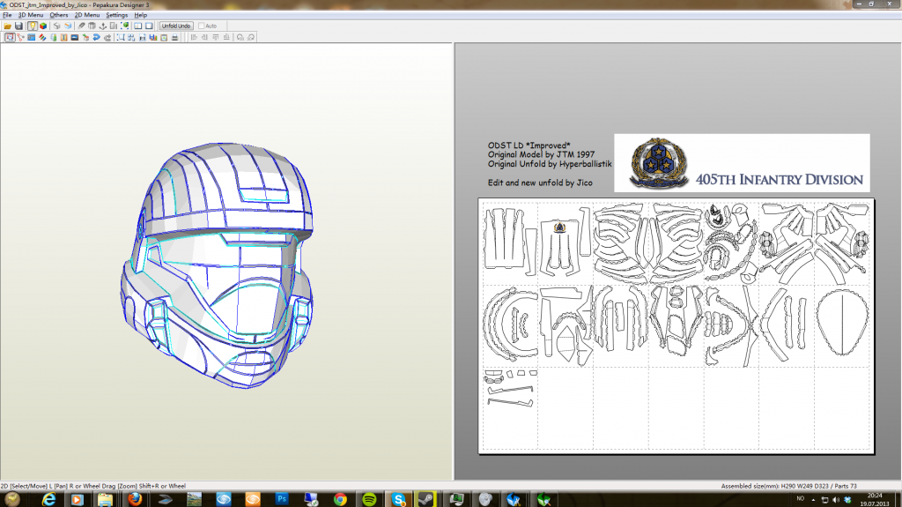Click the colored bar-chart icon in toolbar
This screenshot has width=902, height=507.
tap(153, 37)
